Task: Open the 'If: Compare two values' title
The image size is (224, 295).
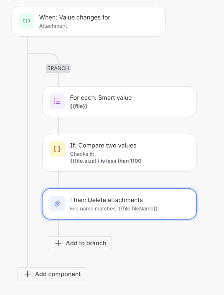Action: pyautogui.click(x=103, y=145)
